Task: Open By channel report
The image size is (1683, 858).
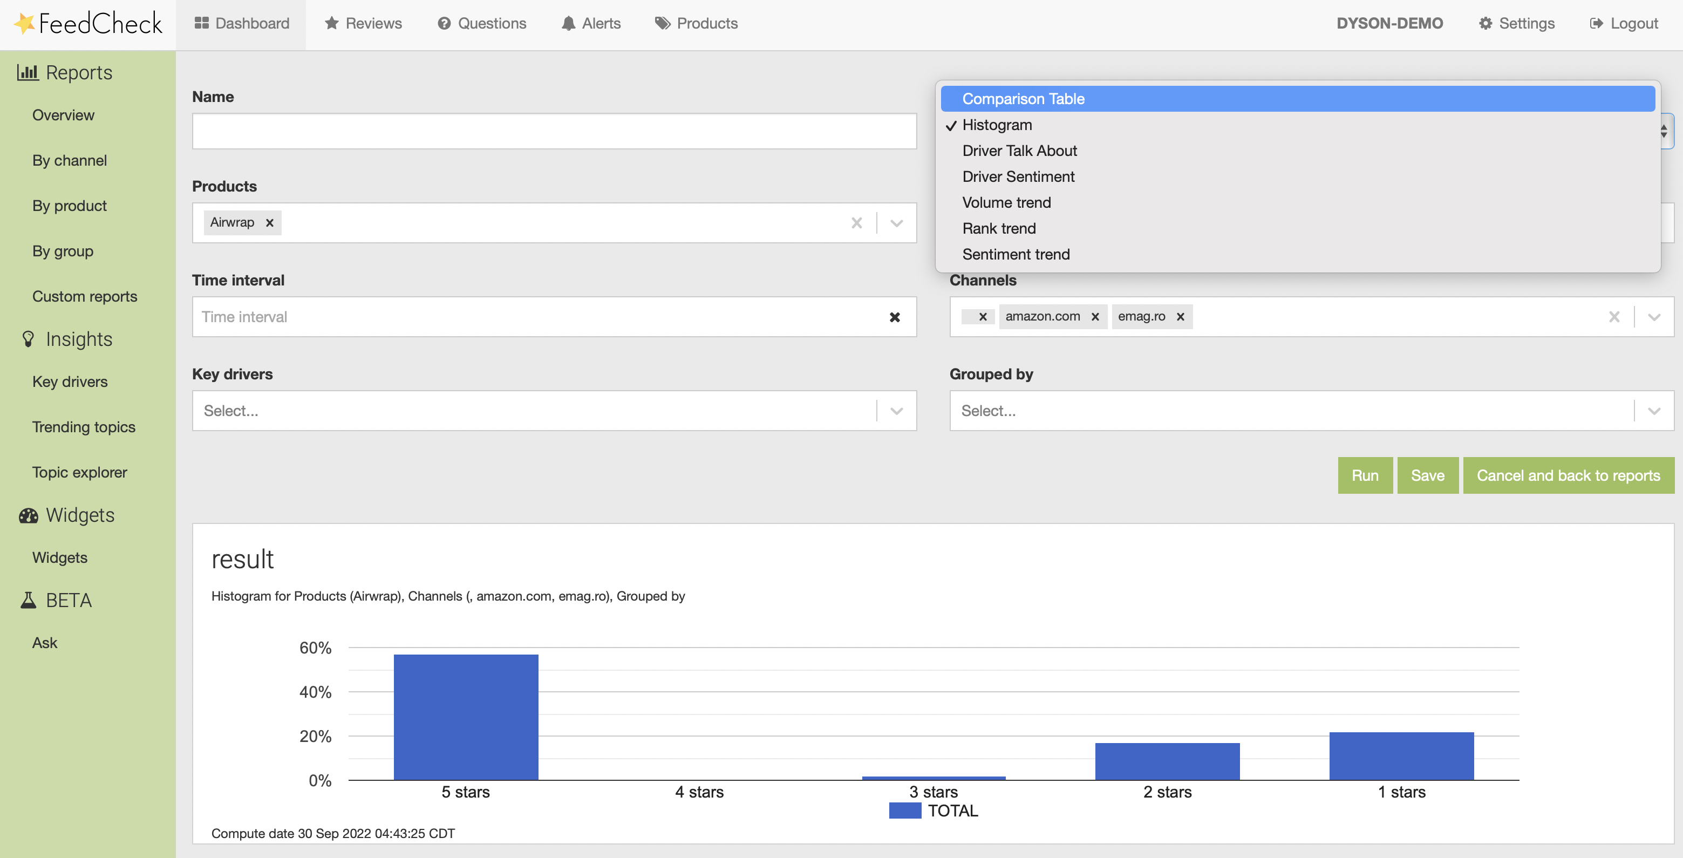Action: (70, 161)
